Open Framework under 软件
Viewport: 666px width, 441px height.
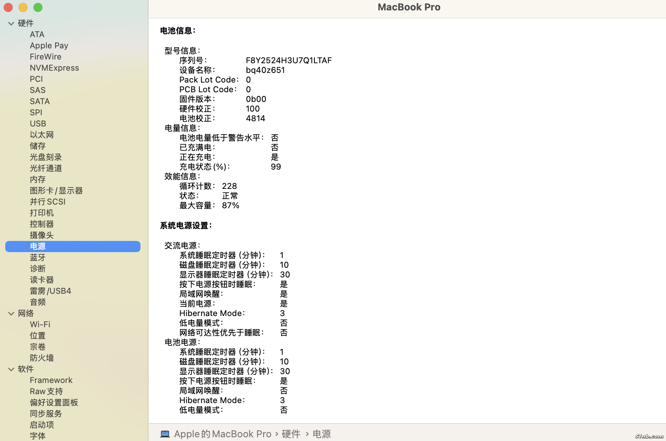[51, 380]
